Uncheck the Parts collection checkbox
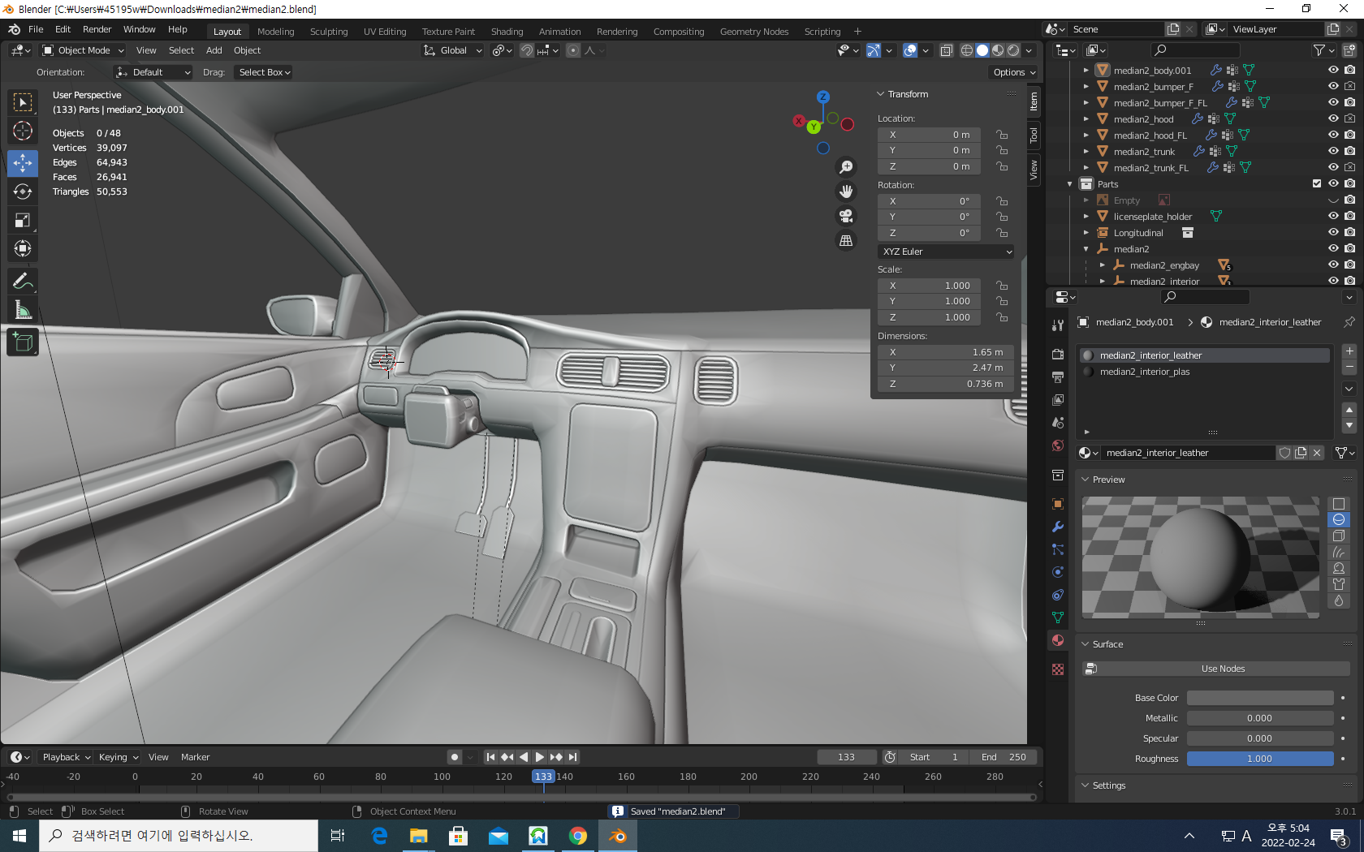This screenshot has width=1364, height=852. [x=1316, y=183]
